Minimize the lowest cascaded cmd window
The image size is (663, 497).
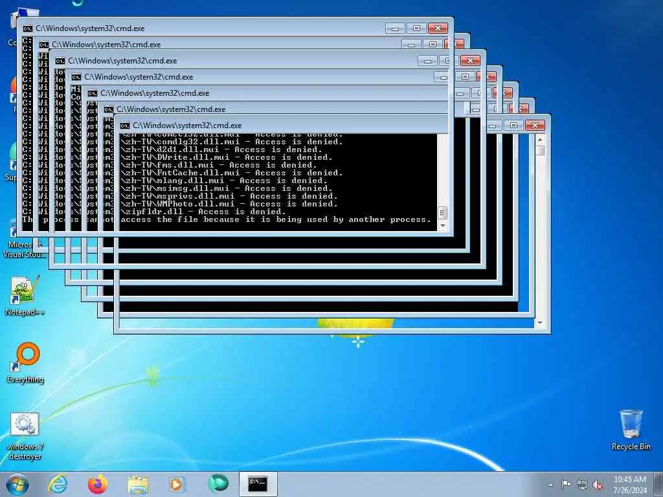(x=493, y=126)
